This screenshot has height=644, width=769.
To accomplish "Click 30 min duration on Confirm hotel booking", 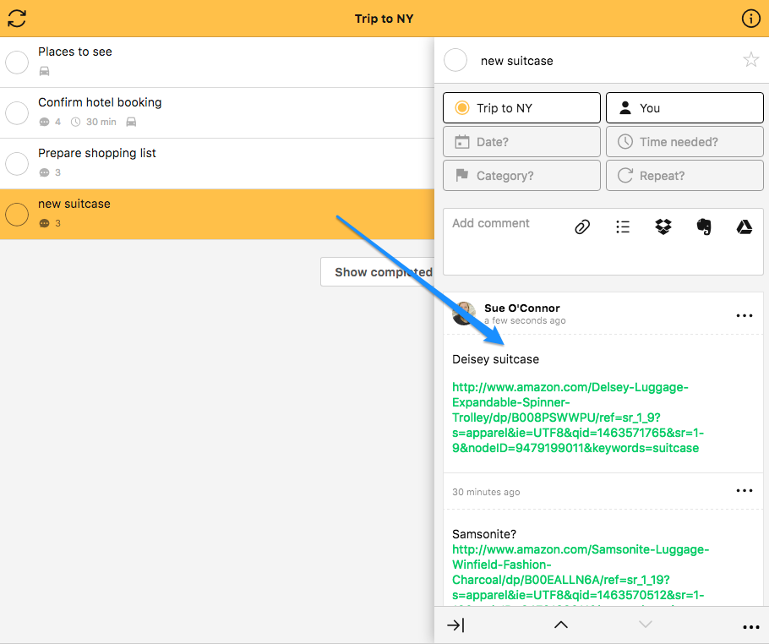I will click(94, 122).
